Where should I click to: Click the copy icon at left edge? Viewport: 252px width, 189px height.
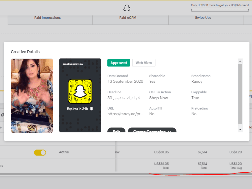coord(2,115)
